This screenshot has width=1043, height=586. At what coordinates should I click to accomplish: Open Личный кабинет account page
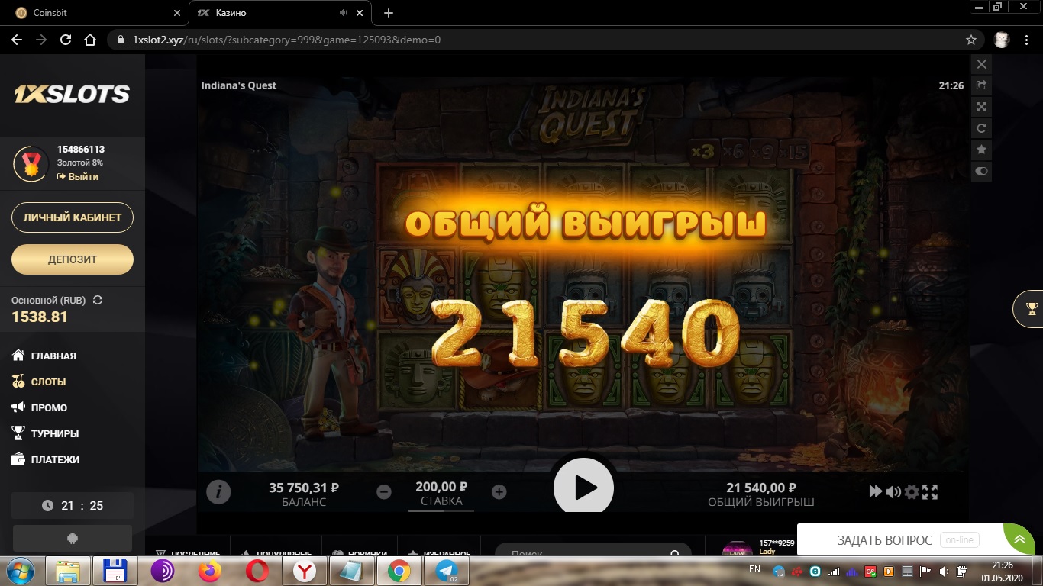(73, 217)
